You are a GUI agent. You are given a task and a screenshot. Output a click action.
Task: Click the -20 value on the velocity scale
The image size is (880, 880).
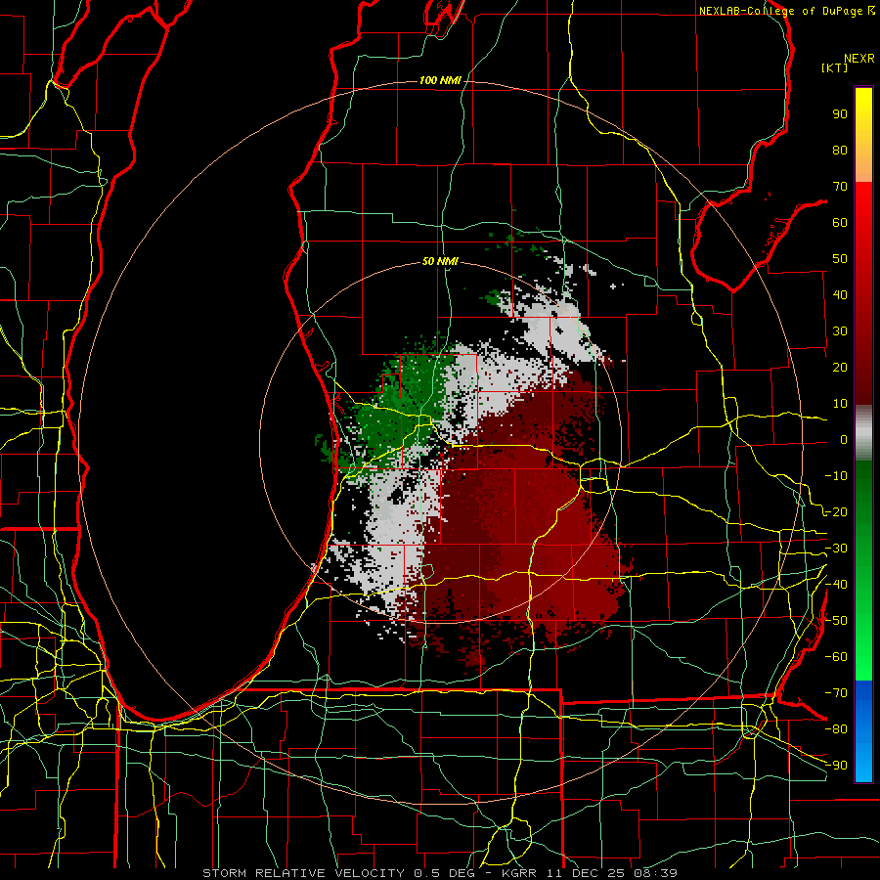pos(836,512)
